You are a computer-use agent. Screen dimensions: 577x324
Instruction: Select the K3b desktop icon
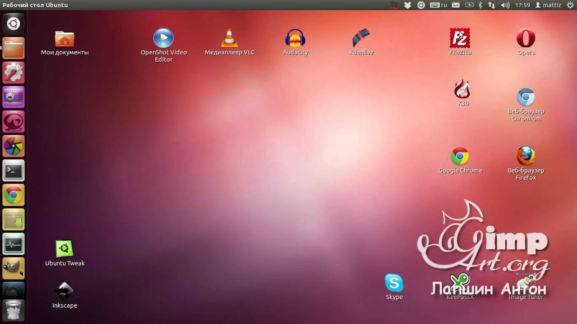pyautogui.click(x=463, y=93)
